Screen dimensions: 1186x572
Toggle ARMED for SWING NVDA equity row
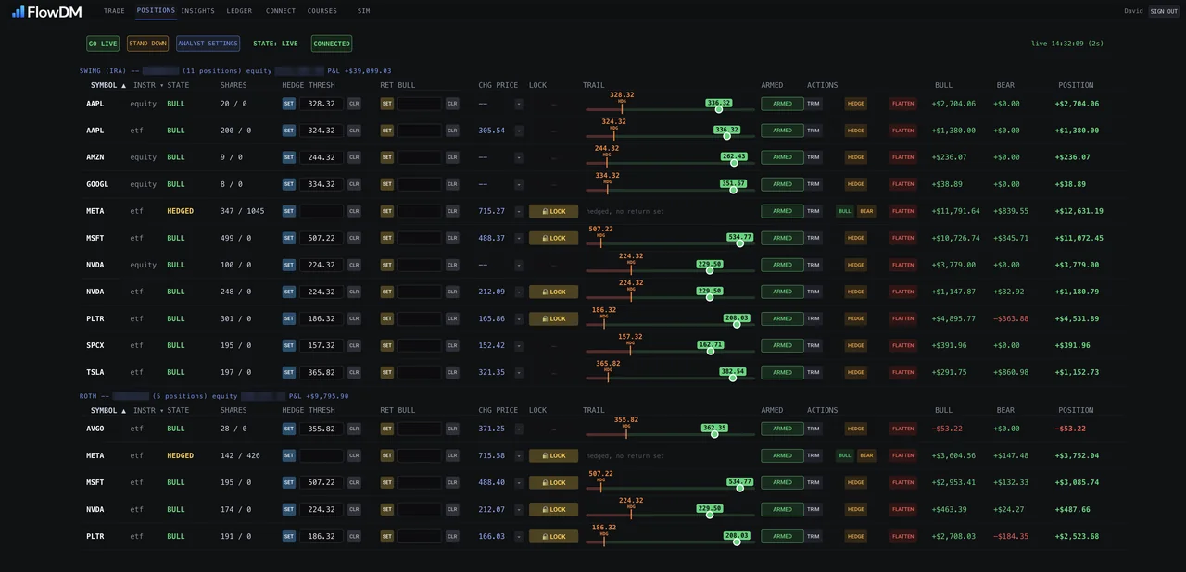[x=782, y=265]
